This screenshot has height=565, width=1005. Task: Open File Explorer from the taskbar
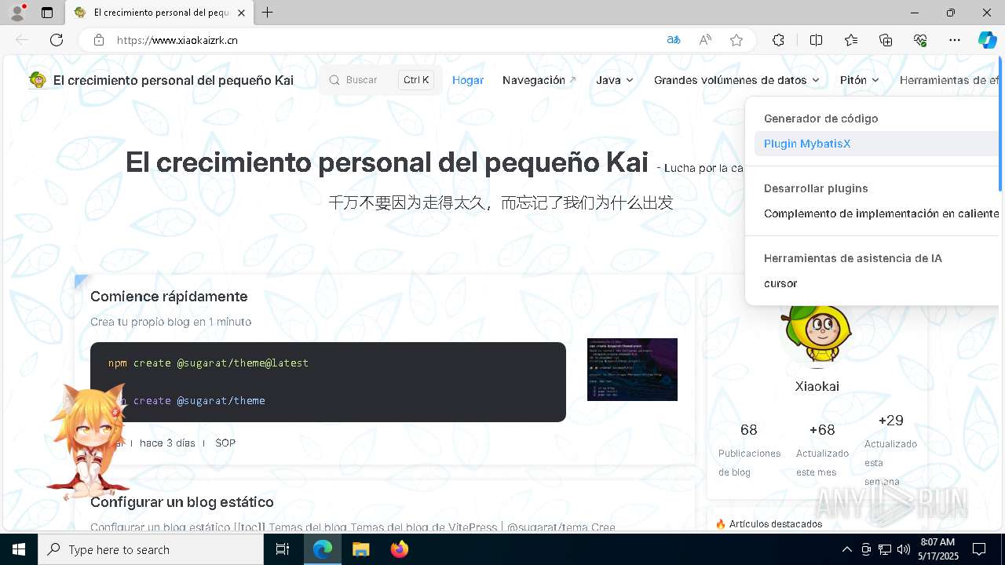pyautogui.click(x=360, y=549)
